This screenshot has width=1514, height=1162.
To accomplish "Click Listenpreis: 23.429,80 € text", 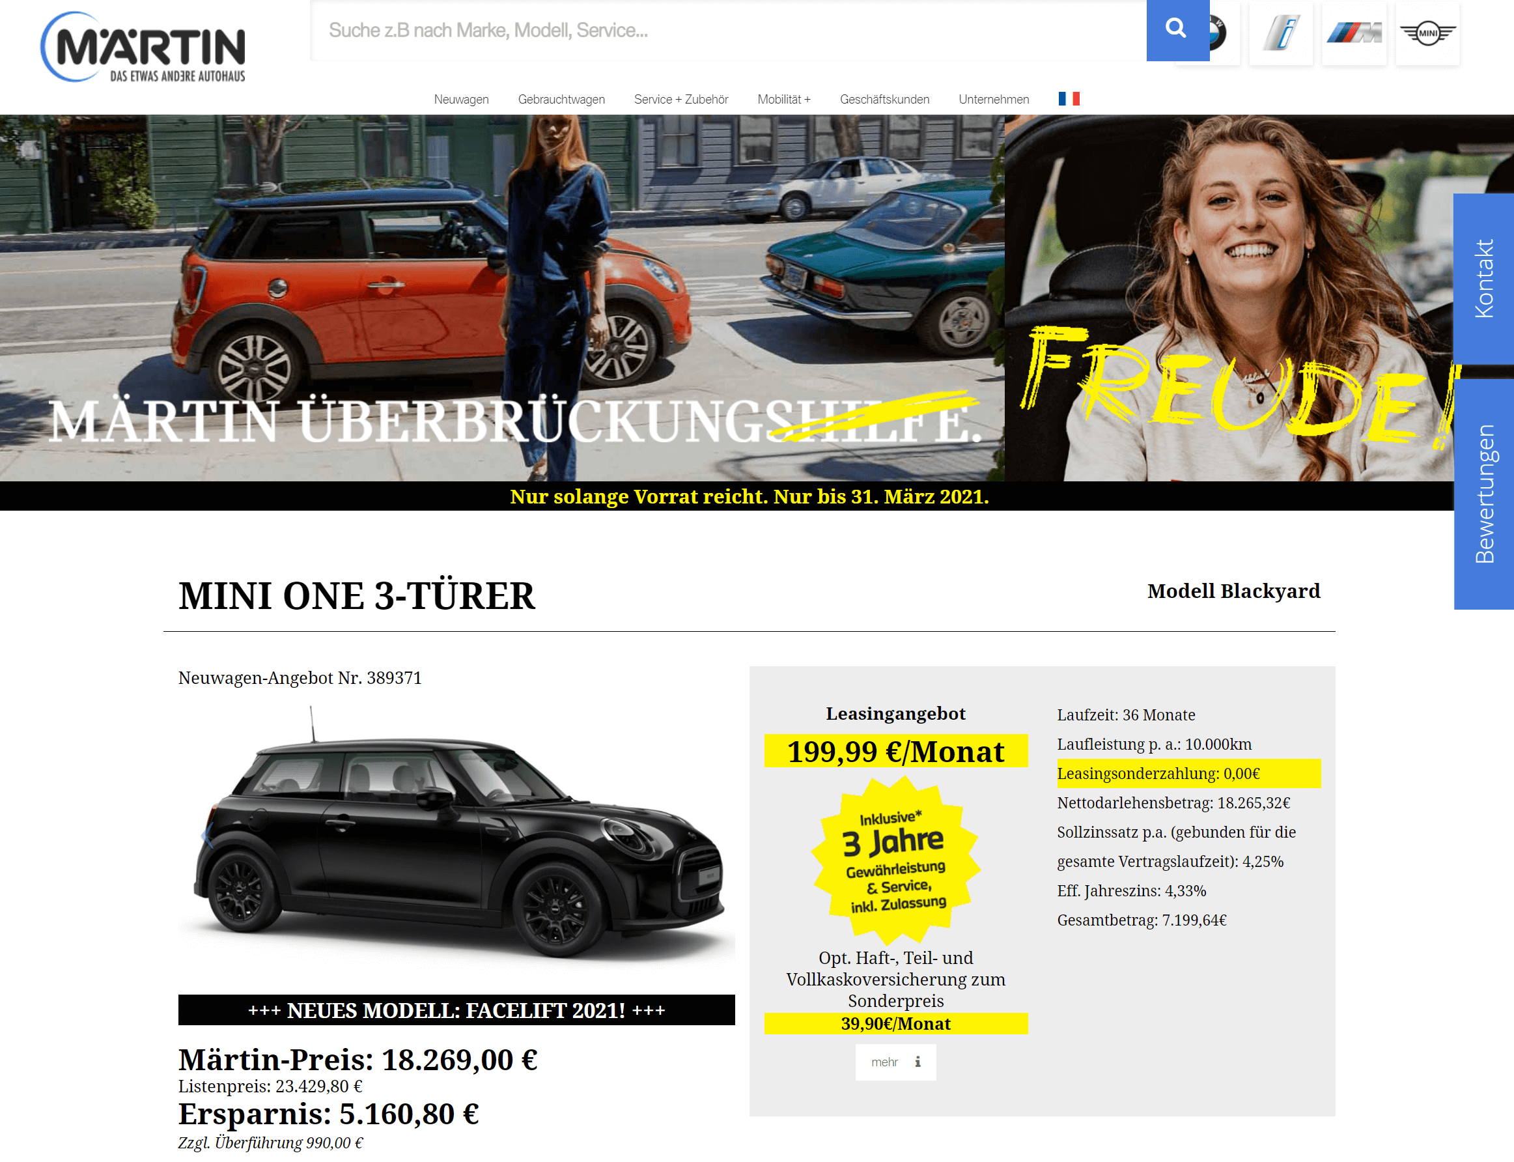I will pyautogui.click(x=270, y=1086).
